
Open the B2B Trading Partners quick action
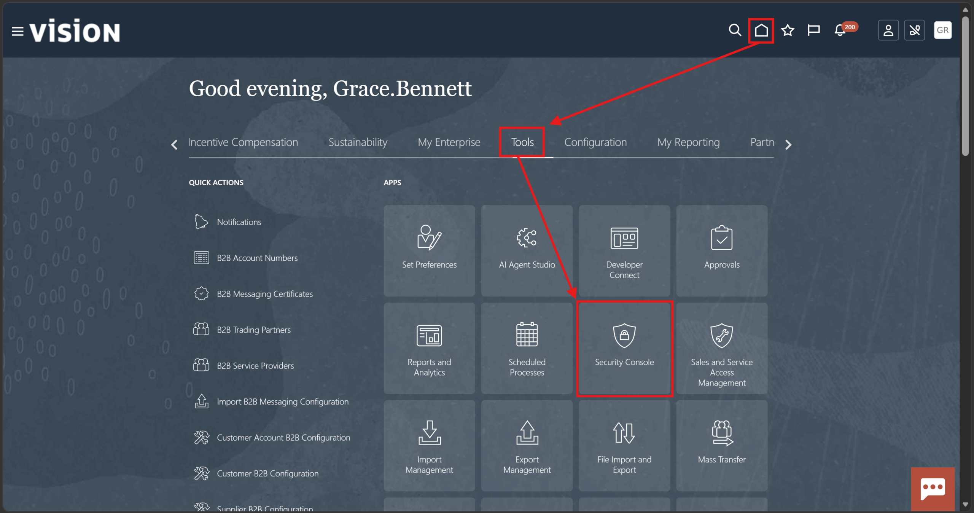tap(242, 330)
